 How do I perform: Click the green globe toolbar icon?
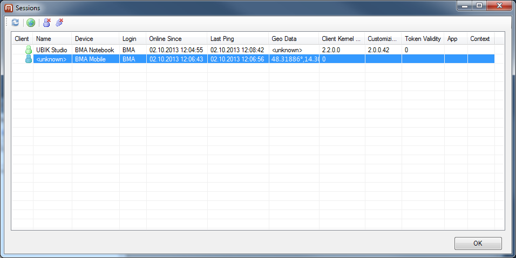pos(31,23)
